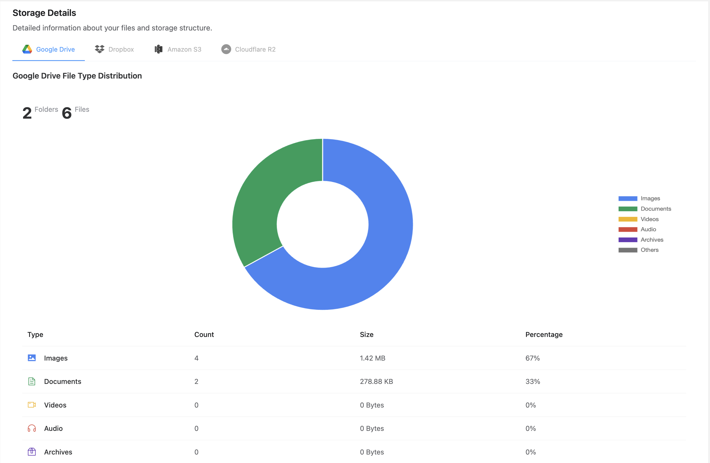Click the Amazon S3 logo icon
Image resolution: width=710 pixels, height=463 pixels.
[x=158, y=49]
